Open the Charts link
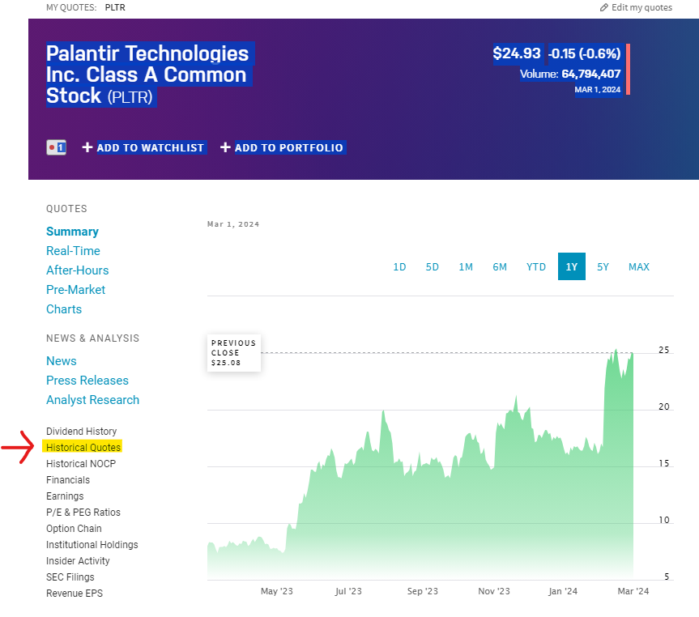The height and width of the screenshot is (617, 699). pyautogui.click(x=64, y=309)
